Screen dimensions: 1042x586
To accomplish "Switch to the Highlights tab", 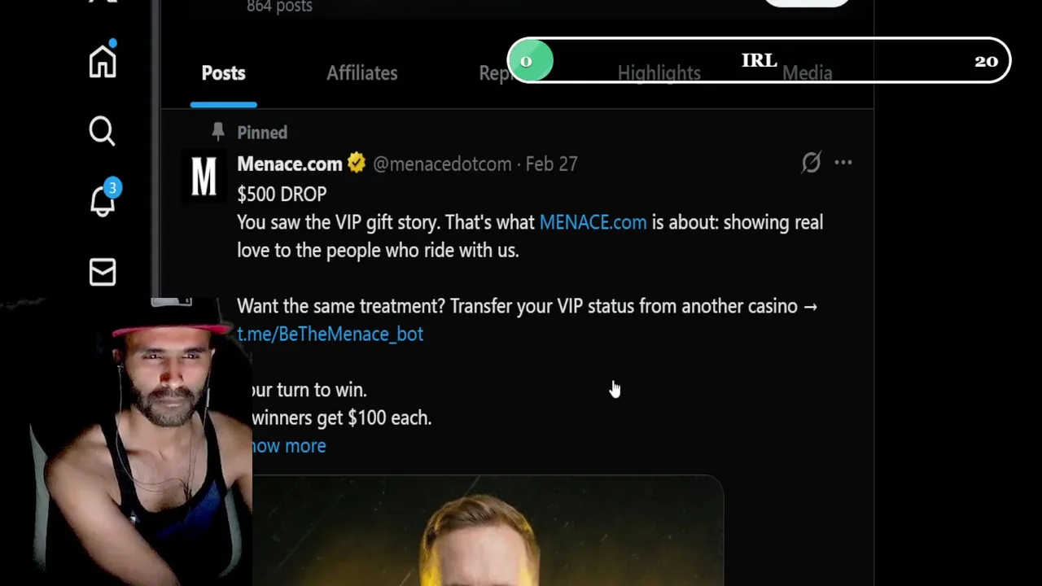I will [x=659, y=73].
